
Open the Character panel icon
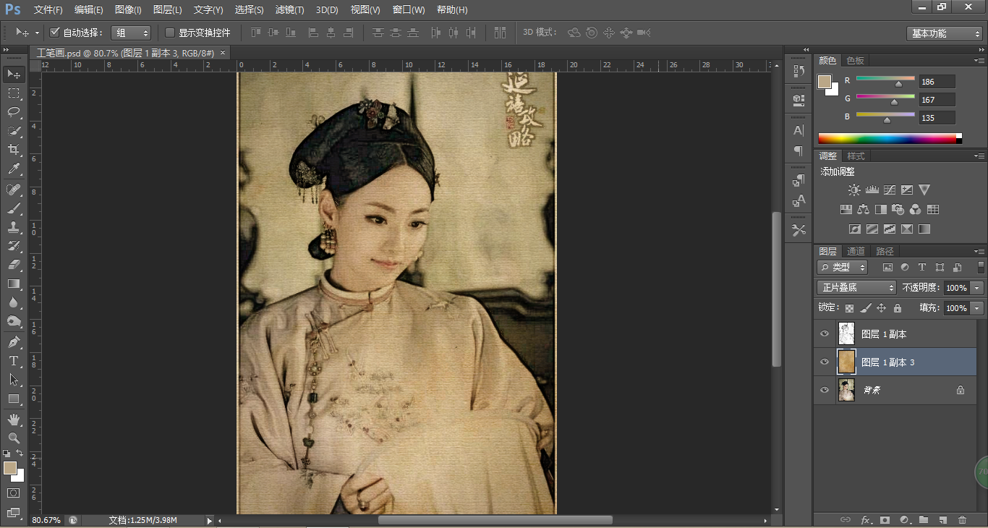coord(799,131)
